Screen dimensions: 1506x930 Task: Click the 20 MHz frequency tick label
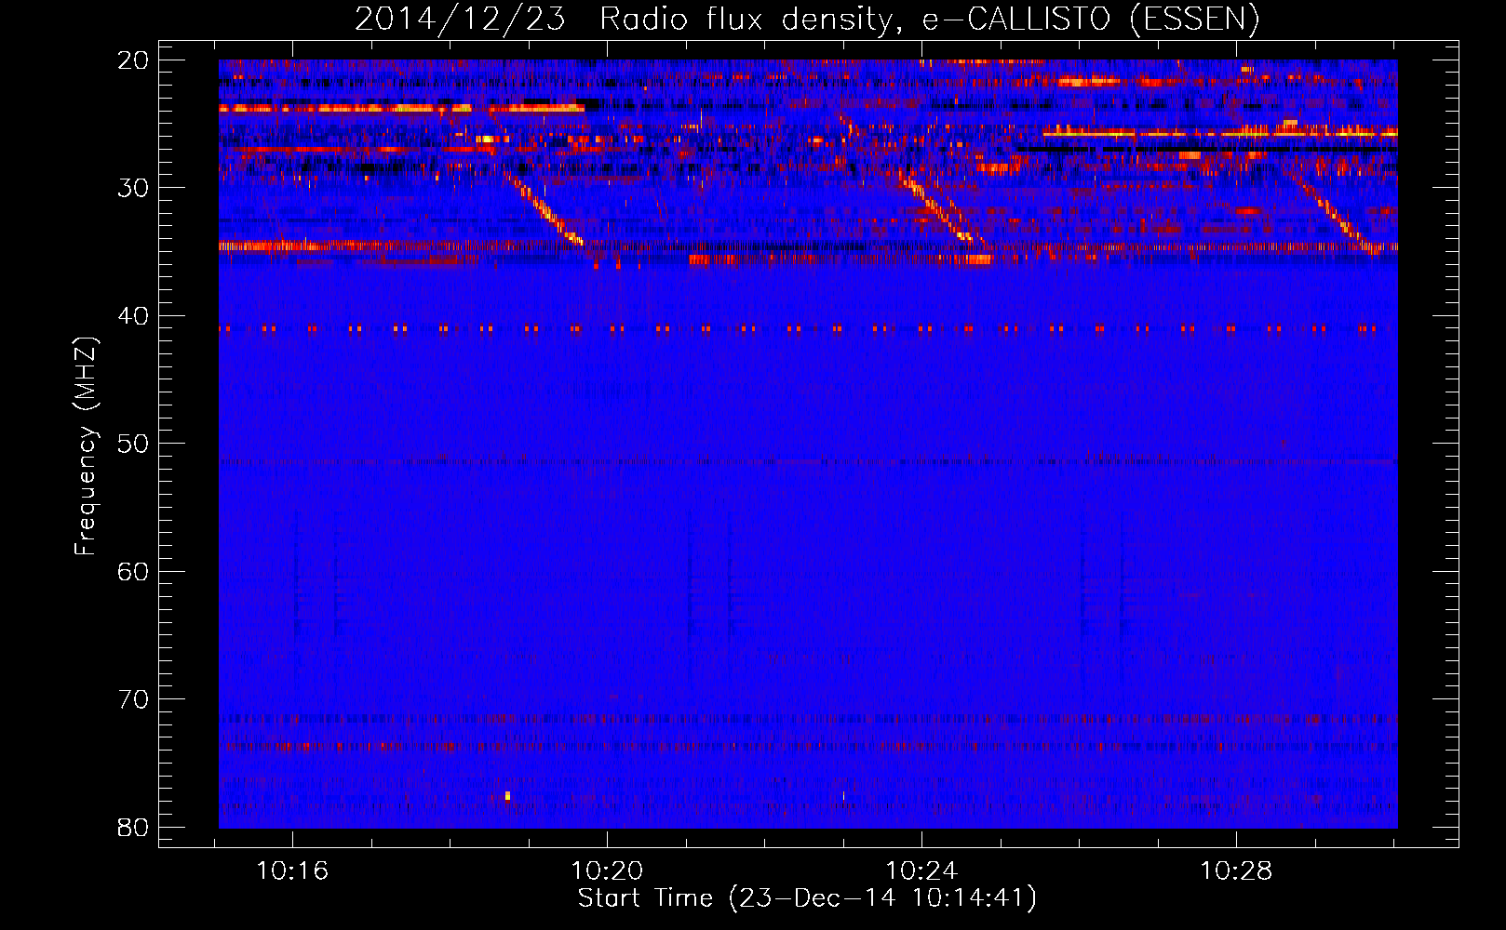click(133, 60)
